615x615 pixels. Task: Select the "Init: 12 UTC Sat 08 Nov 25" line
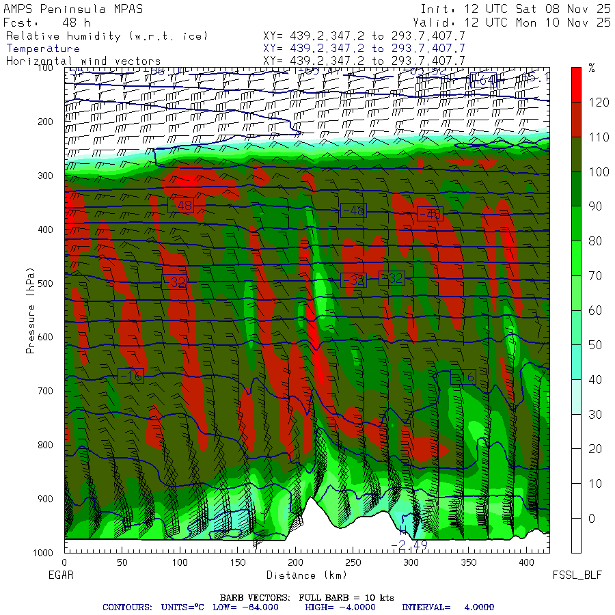pos(515,9)
